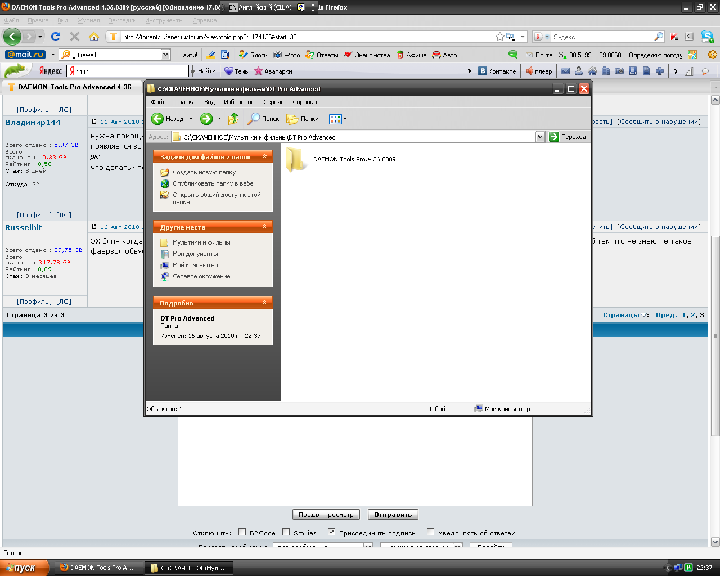
Task: Click Отправить submit button
Action: 393,515
